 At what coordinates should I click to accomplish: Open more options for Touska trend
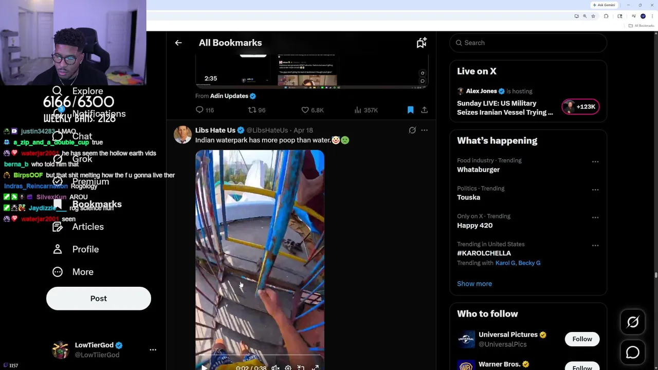(595, 190)
